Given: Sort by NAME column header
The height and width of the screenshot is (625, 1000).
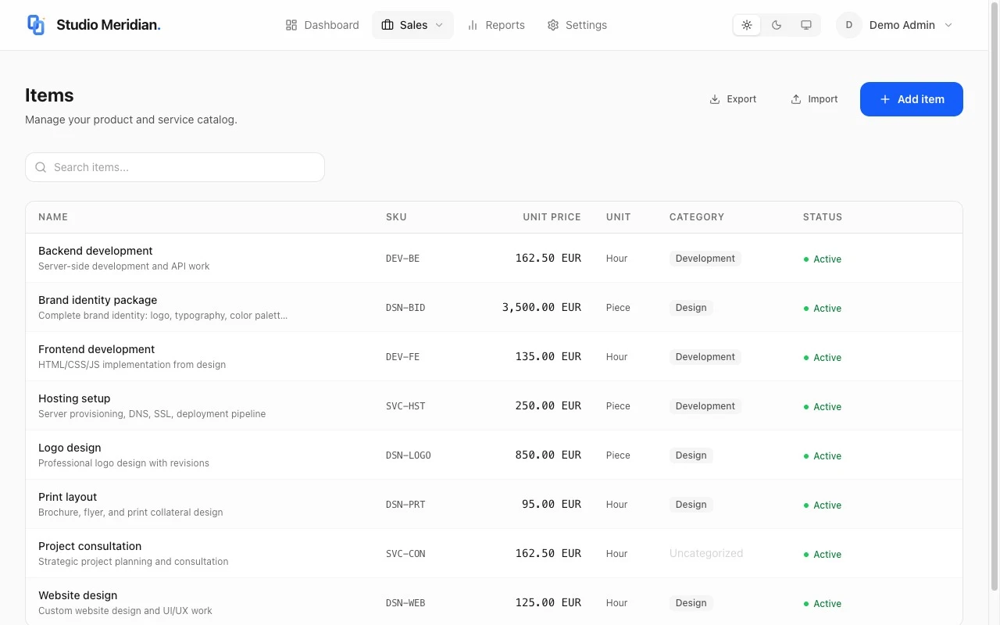Looking at the screenshot, I should click(x=53, y=217).
